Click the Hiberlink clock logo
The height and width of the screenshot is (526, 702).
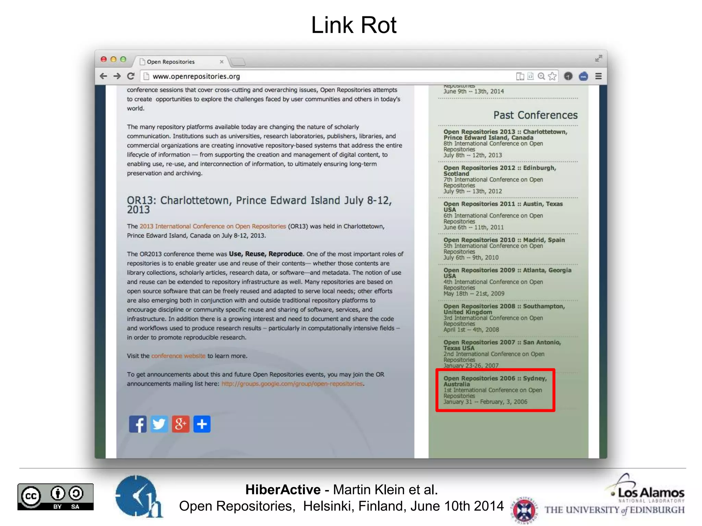point(138,496)
